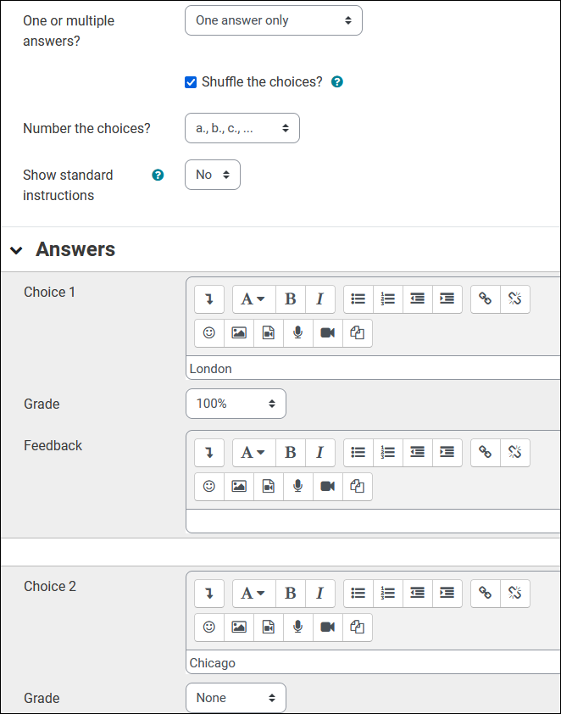Insert an unordered list in Choice 1 editor
The width and height of the screenshot is (561, 714).
tap(358, 298)
